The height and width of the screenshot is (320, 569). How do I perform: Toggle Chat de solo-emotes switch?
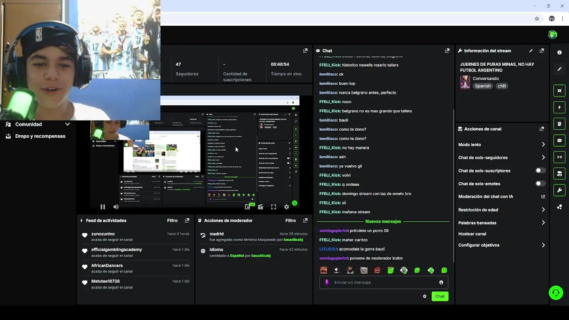click(x=540, y=184)
